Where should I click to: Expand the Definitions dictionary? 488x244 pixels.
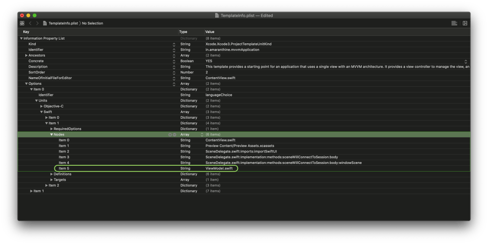coord(52,174)
